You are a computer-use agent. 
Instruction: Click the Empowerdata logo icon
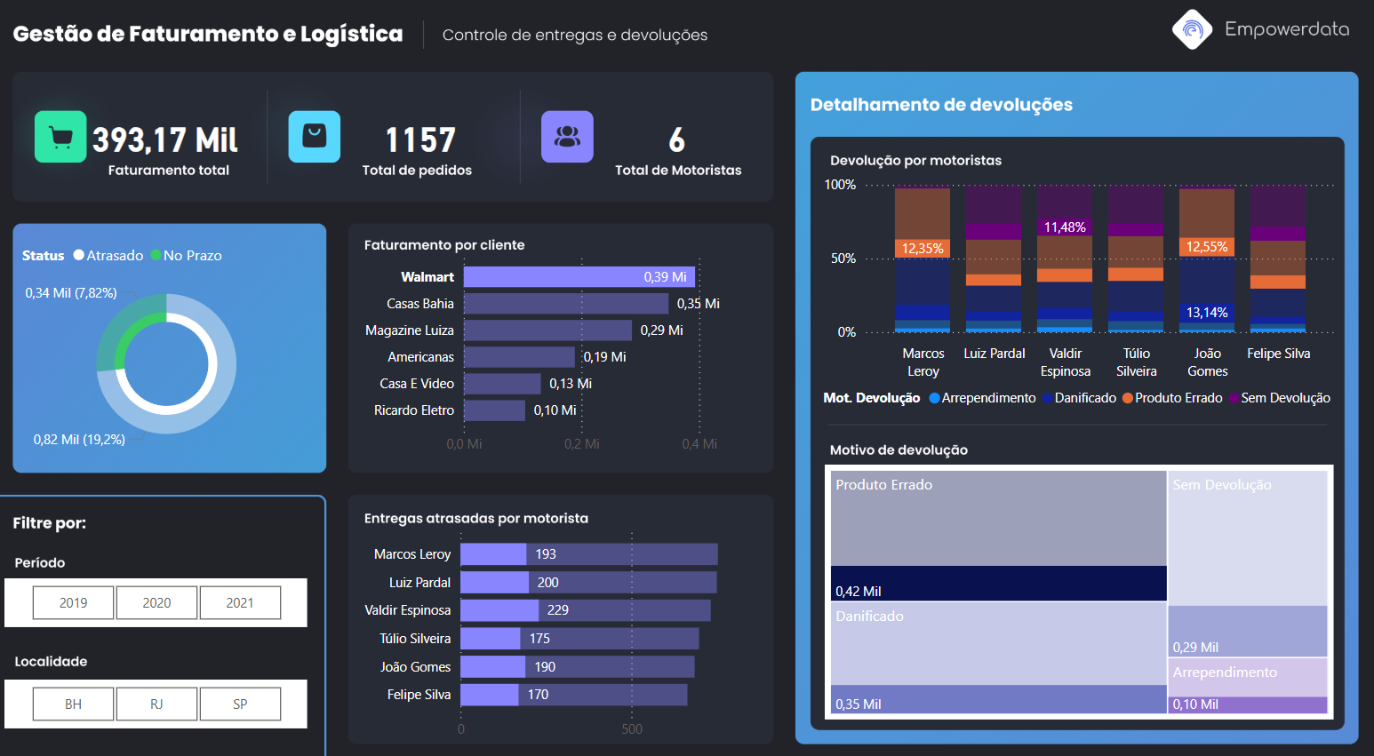pos(1192,29)
